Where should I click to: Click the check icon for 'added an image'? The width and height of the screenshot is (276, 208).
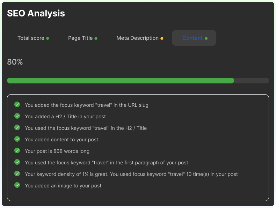tap(17, 185)
